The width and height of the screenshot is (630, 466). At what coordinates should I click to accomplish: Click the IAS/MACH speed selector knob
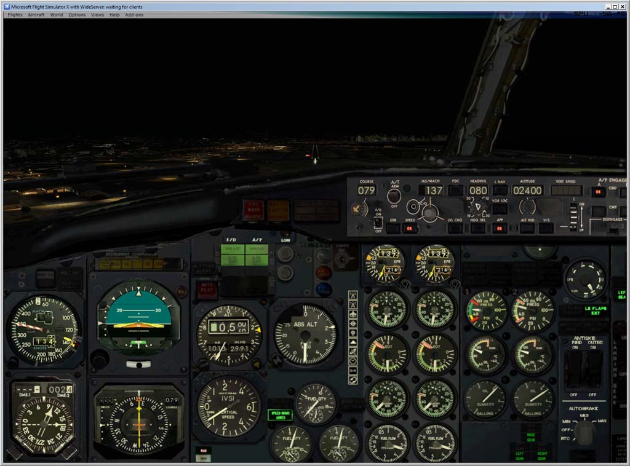tap(429, 212)
